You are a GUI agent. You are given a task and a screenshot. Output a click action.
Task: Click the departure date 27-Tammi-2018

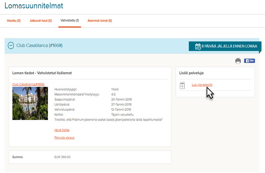(x=121, y=105)
